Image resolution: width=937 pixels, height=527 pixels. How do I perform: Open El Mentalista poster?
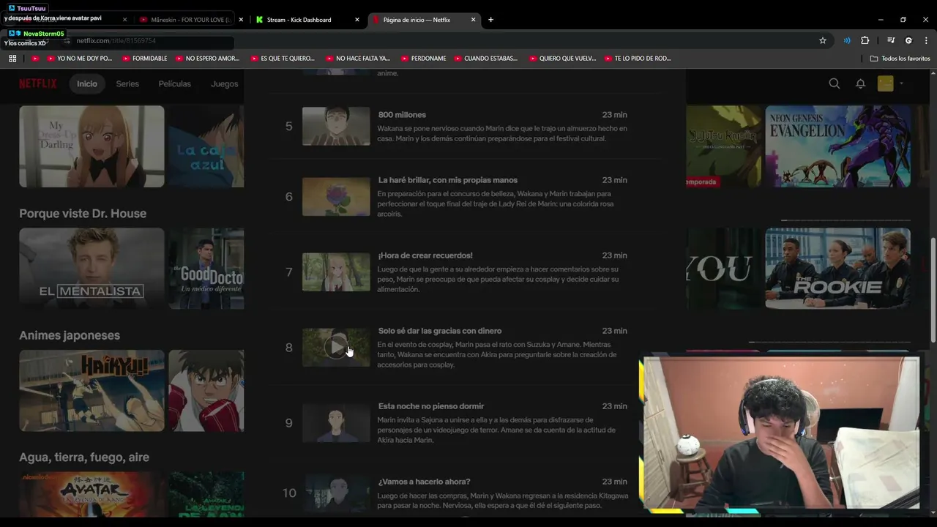92,268
